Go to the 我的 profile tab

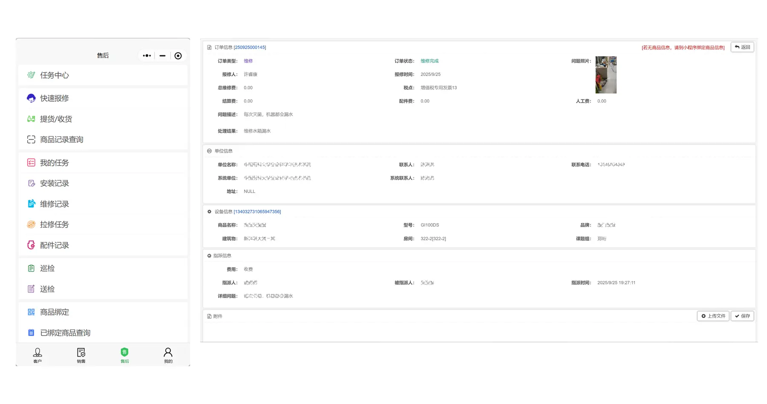tap(168, 355)
